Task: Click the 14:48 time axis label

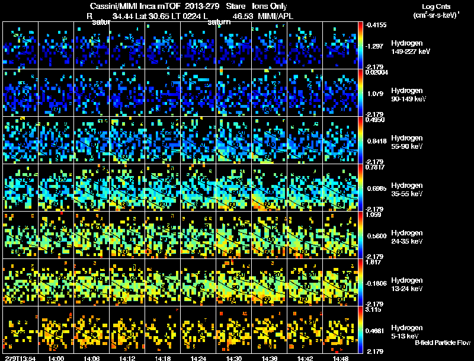Action: [340, 359]
